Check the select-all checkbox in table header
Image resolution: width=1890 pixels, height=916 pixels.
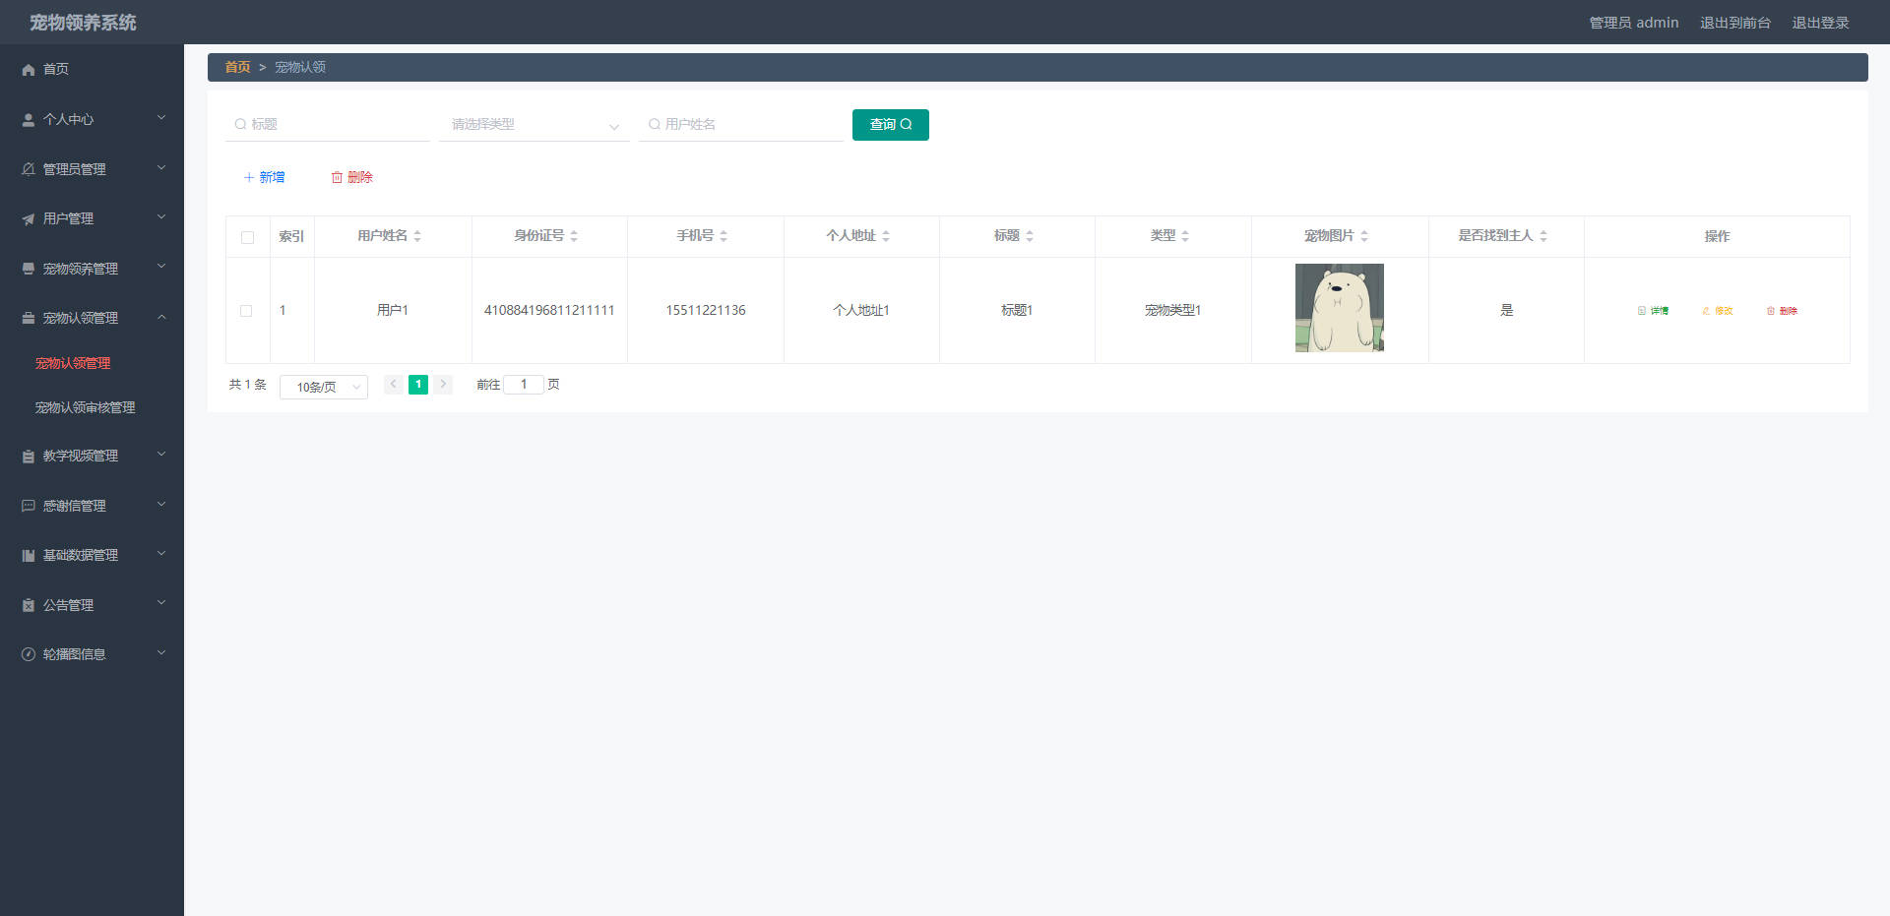click(247, 237)
